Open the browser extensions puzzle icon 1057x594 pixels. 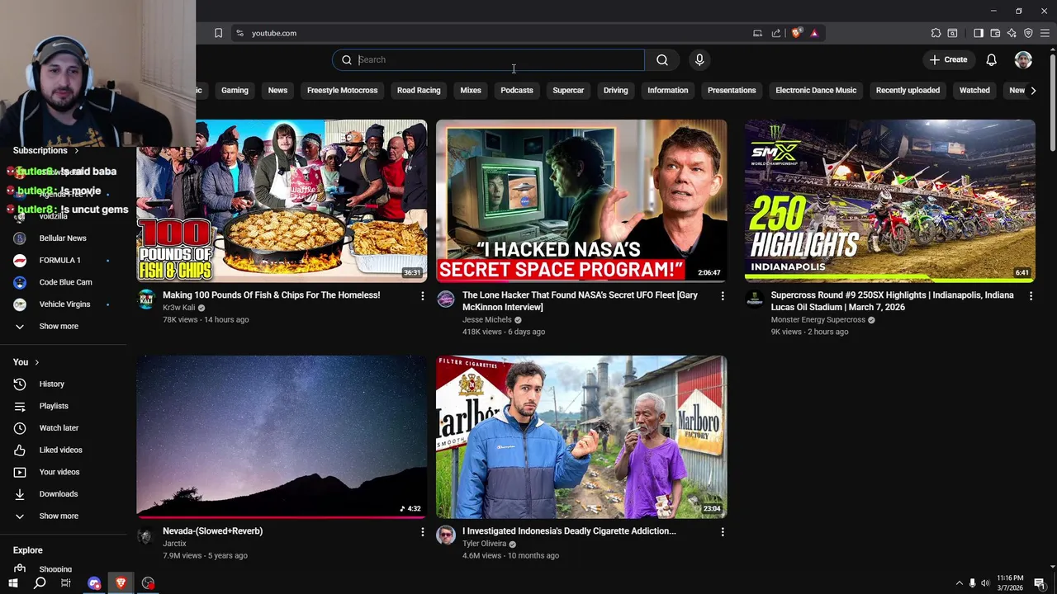click(936, 33)
